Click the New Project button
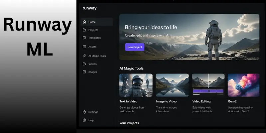Viewport: 266px width, 133px height. [135, 47]
